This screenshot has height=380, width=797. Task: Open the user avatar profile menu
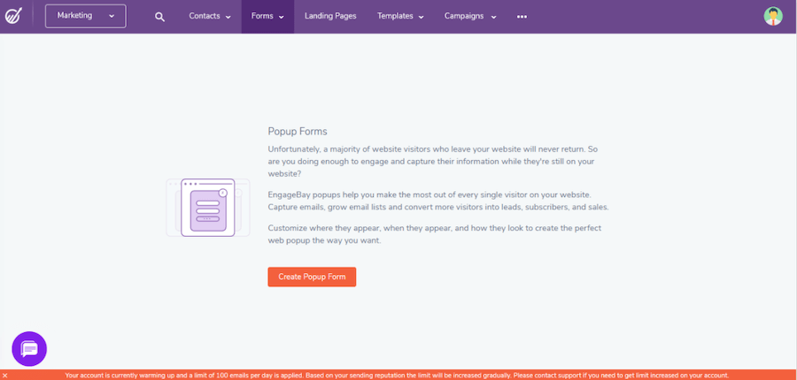pyautogui.click(x=773, y=16)
